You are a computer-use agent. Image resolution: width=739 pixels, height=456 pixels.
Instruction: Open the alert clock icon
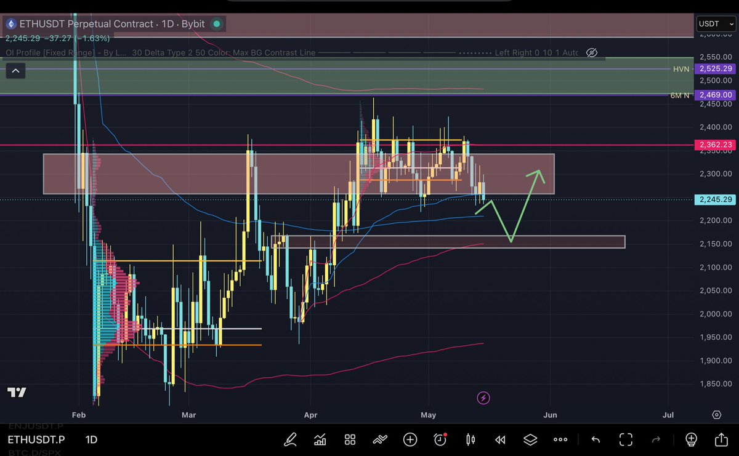coord(440,439)
